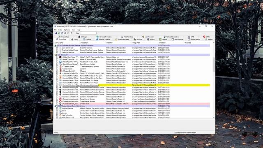Click the Autoruns title bar app icon
Screen dimensions: 263x148
click(x=55, y=26)
